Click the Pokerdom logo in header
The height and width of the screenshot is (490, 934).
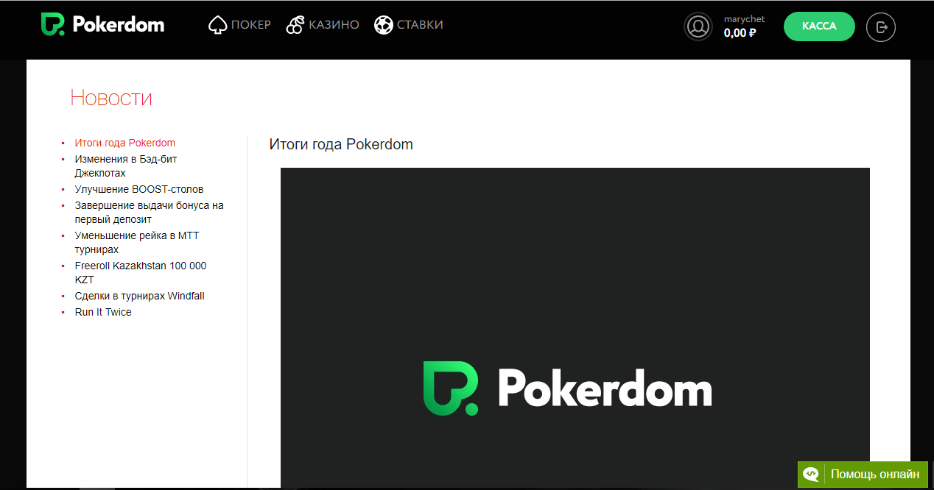pyautogui.click(x=102, y=25)
